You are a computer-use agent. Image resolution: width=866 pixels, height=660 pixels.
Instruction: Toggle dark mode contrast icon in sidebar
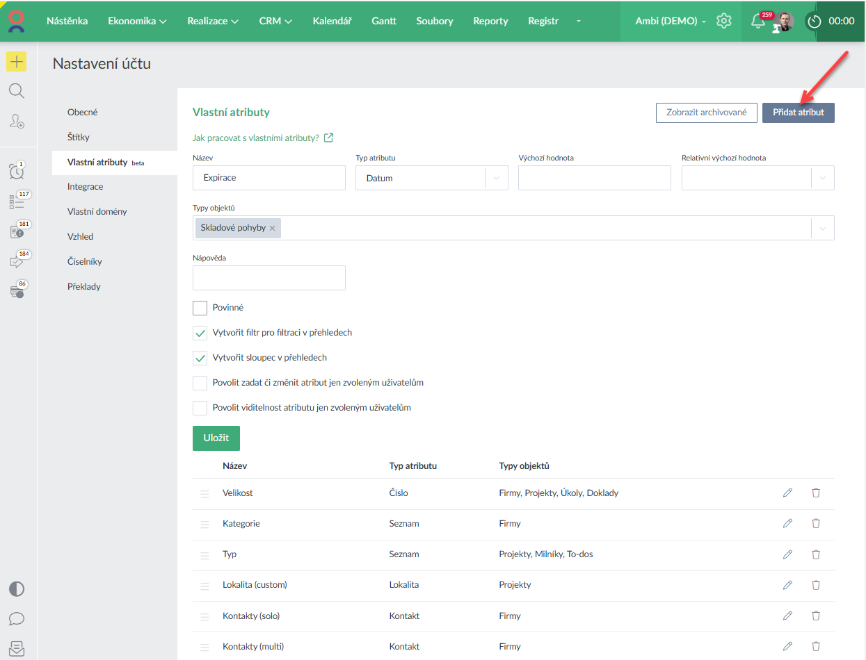pyautogui.click(x=17, y=589)
